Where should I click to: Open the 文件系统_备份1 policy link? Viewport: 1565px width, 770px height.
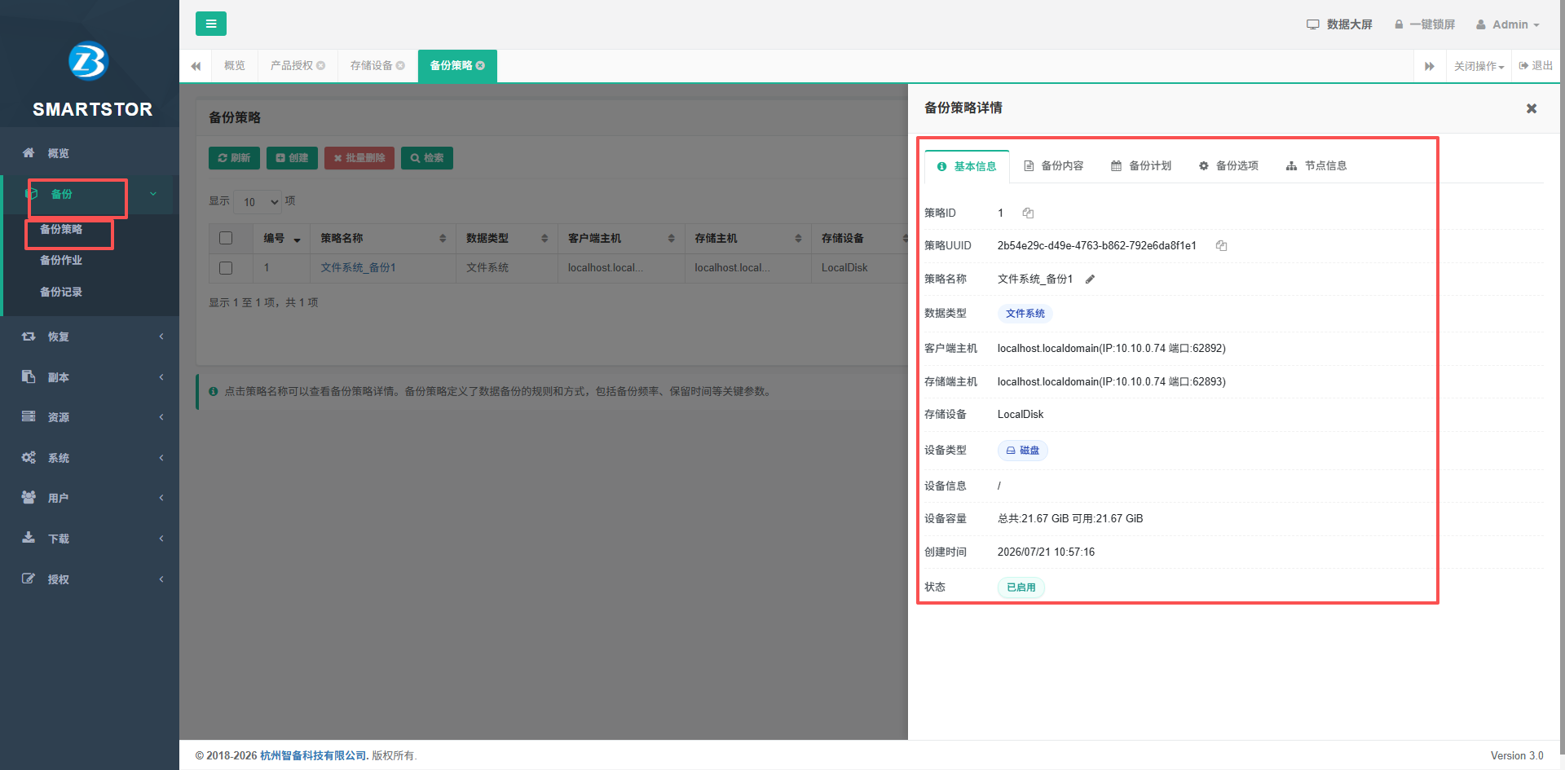358,267
